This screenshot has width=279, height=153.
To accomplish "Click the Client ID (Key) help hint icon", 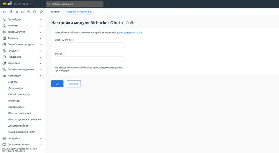I will tap(73, 40).
